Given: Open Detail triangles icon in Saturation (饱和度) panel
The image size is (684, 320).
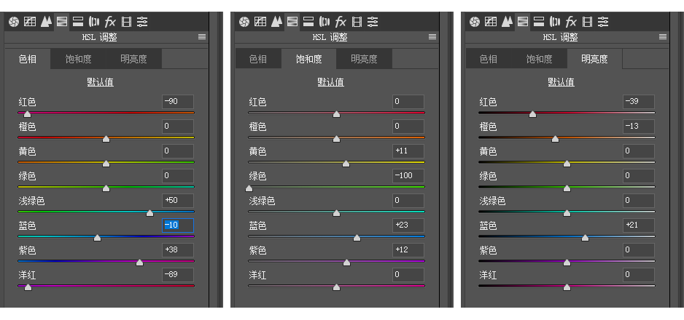Looking at the screenshot, I should tap(276, 22).
